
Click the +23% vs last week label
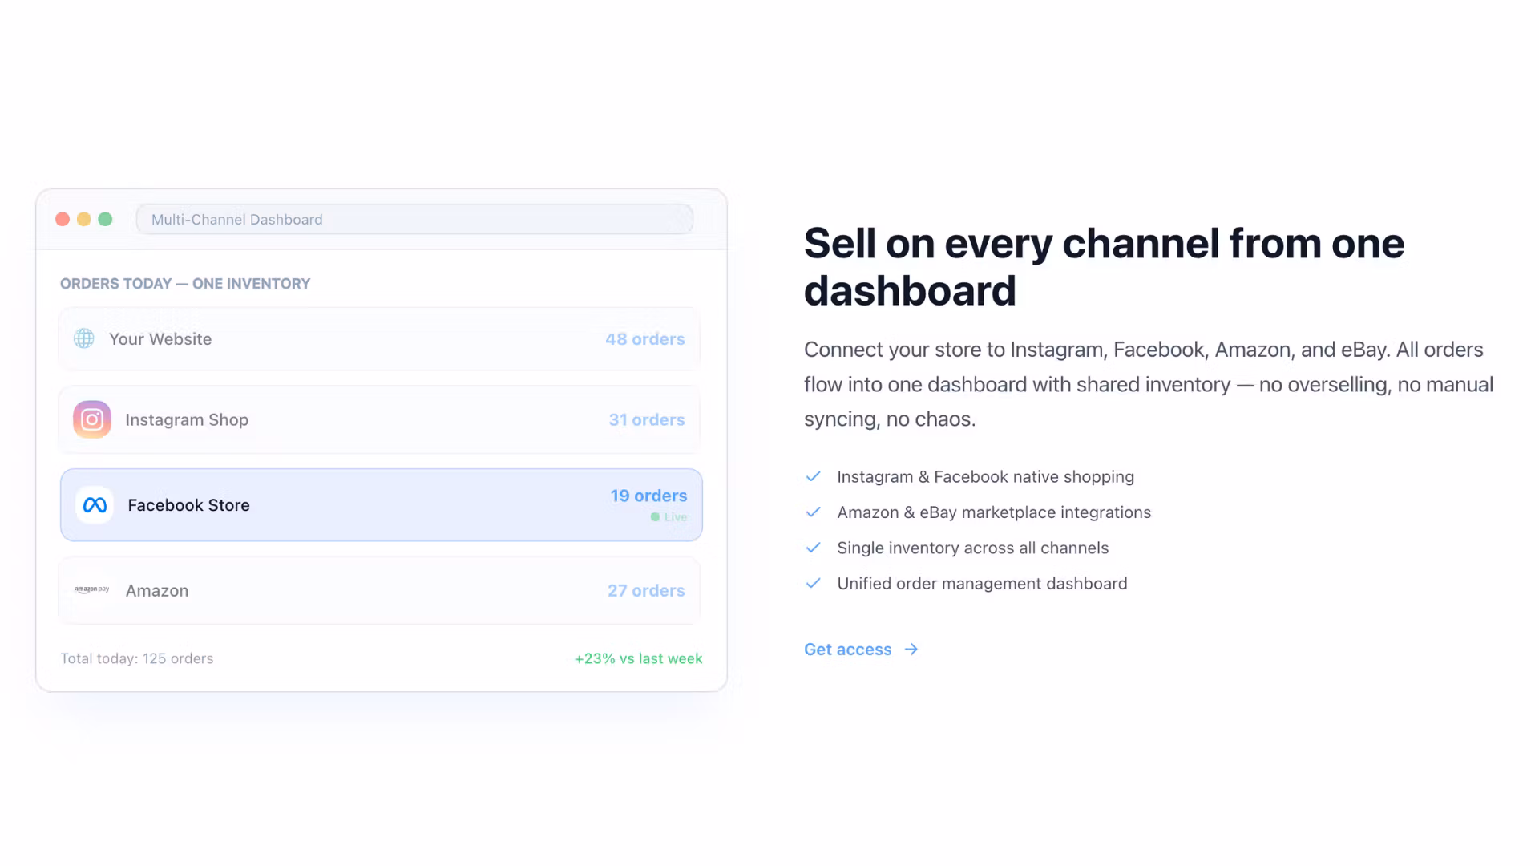pyautogui.click(x=638, y=658)
